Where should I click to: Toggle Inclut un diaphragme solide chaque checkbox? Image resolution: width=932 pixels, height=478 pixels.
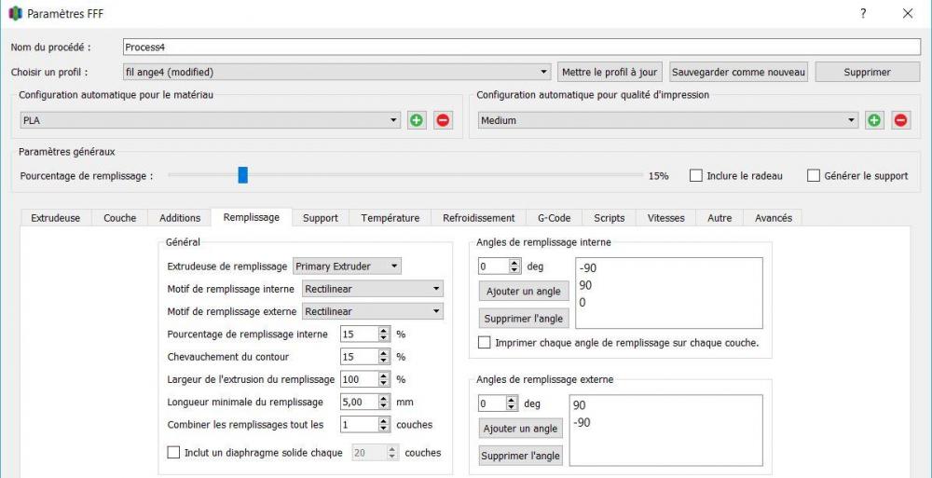[x=173, y=453]
